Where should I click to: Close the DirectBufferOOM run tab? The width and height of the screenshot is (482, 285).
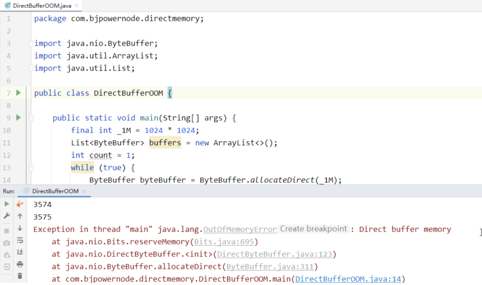click(84, 191)
